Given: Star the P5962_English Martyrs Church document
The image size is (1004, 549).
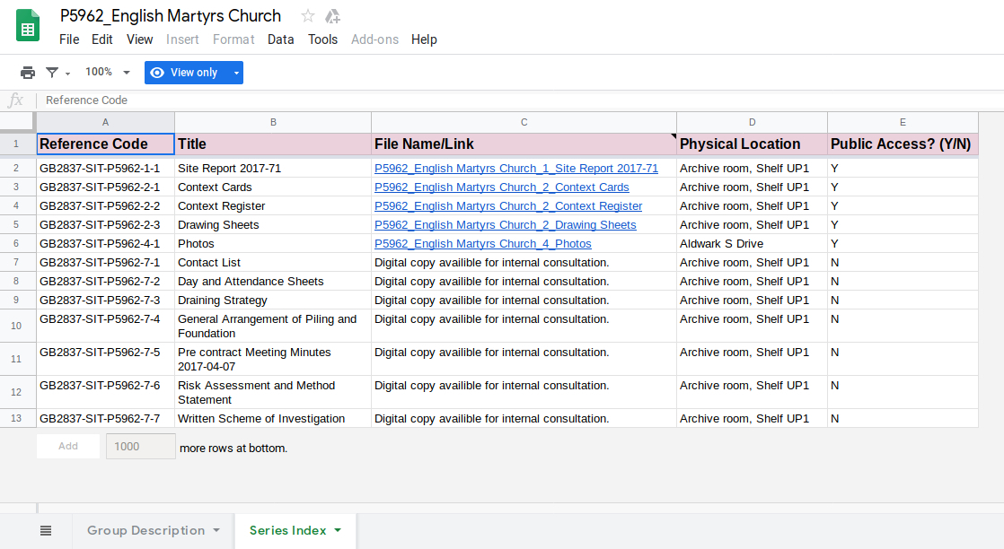Looking at the screenshot, I should click(x=308, y=16).
